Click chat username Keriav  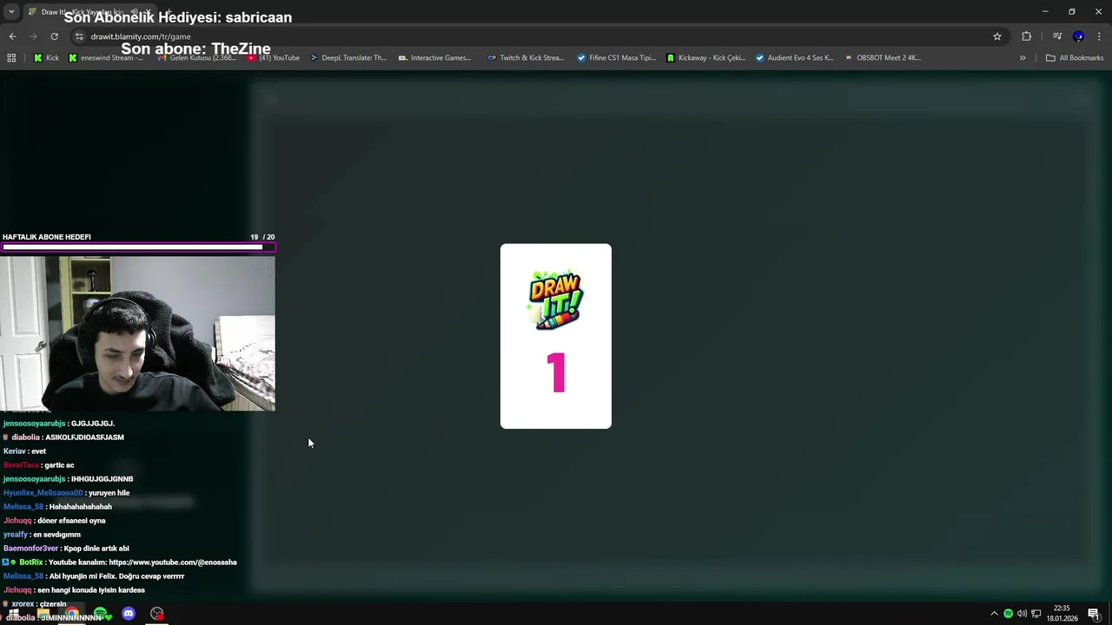coord(15,451)
